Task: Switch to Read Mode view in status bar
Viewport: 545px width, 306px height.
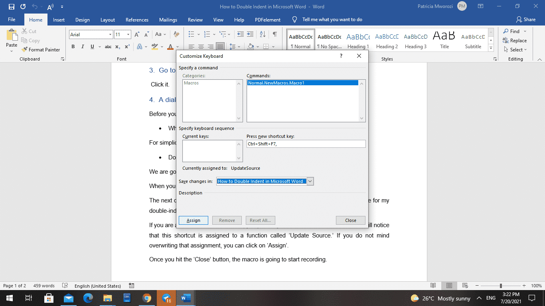Action: [x=433, y=286]
